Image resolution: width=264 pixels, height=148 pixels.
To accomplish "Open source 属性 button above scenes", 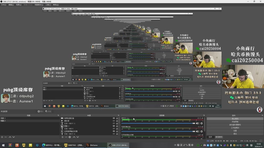I will click(x=40, y=111).
